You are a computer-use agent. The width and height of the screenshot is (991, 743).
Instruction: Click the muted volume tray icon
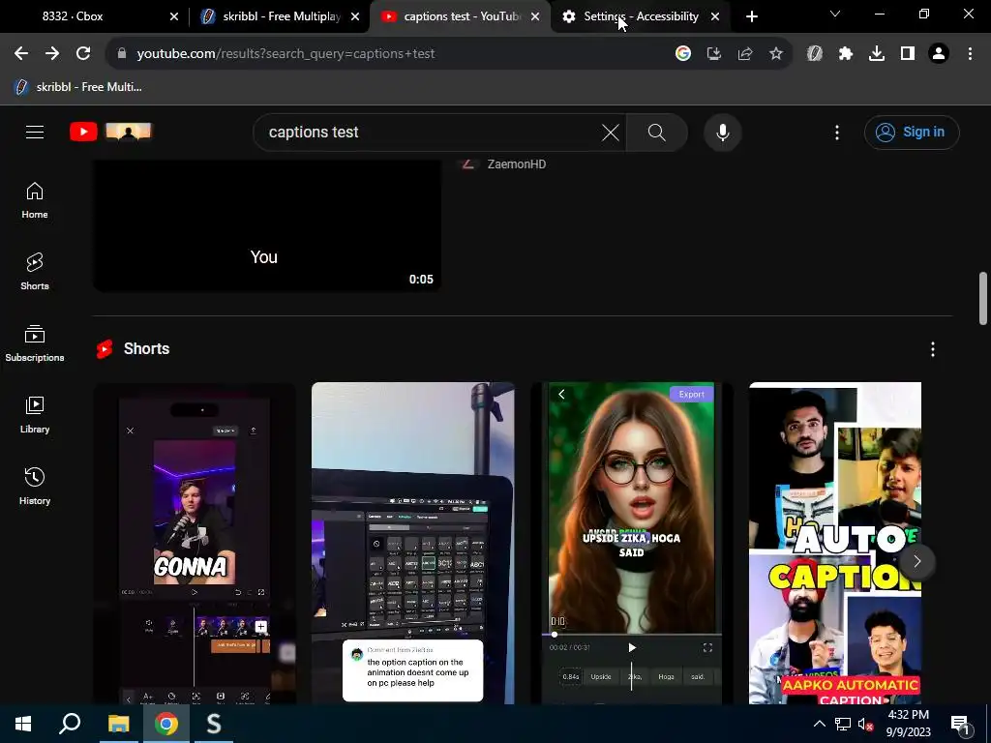tap(865, 724)
